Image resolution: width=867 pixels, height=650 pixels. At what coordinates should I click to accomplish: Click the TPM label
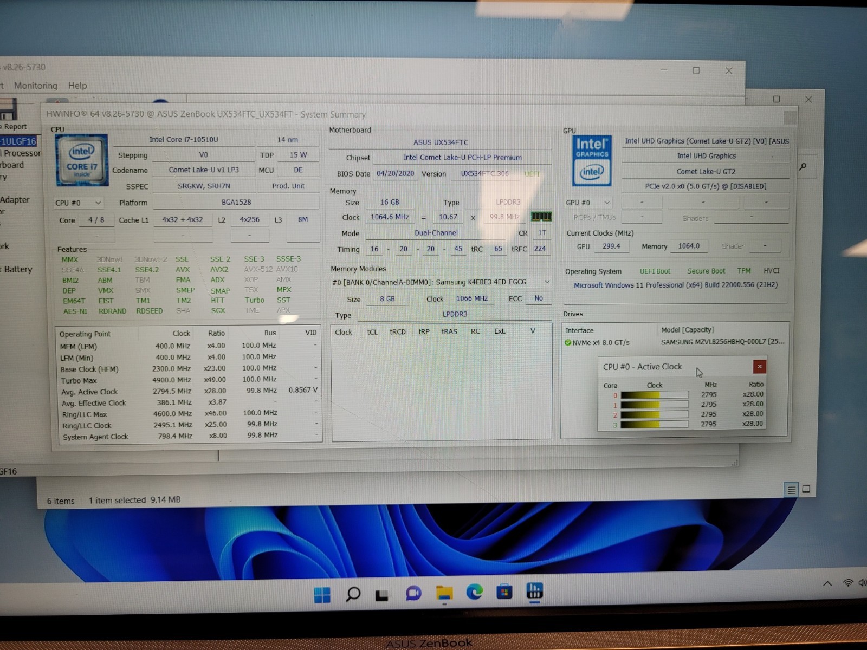pos(744,271)
